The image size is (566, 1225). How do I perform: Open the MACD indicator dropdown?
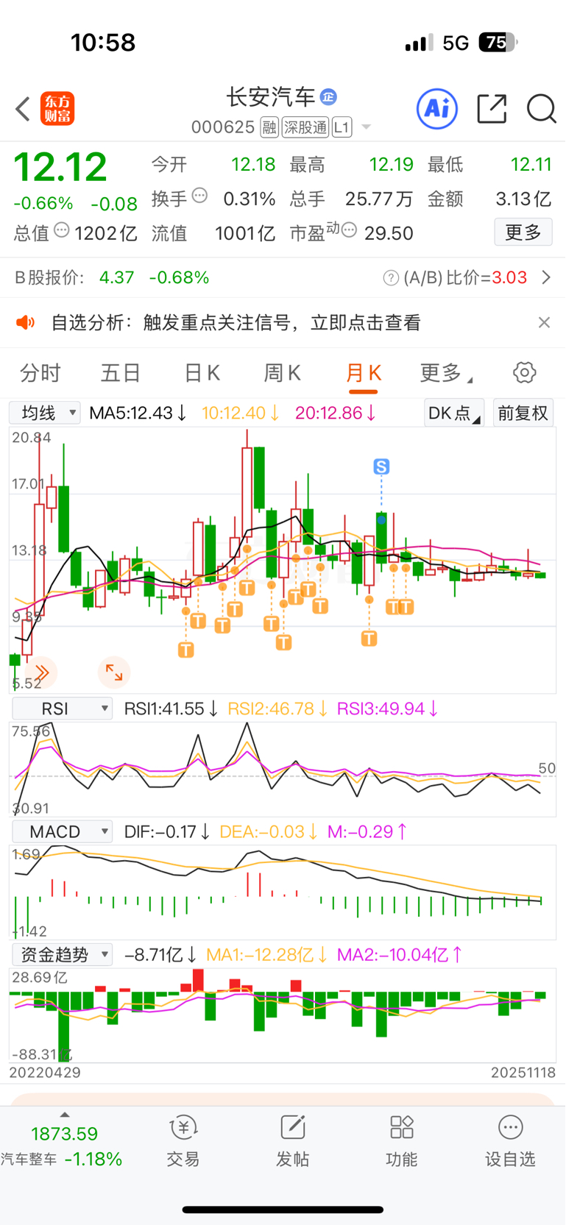coord(63,831)
